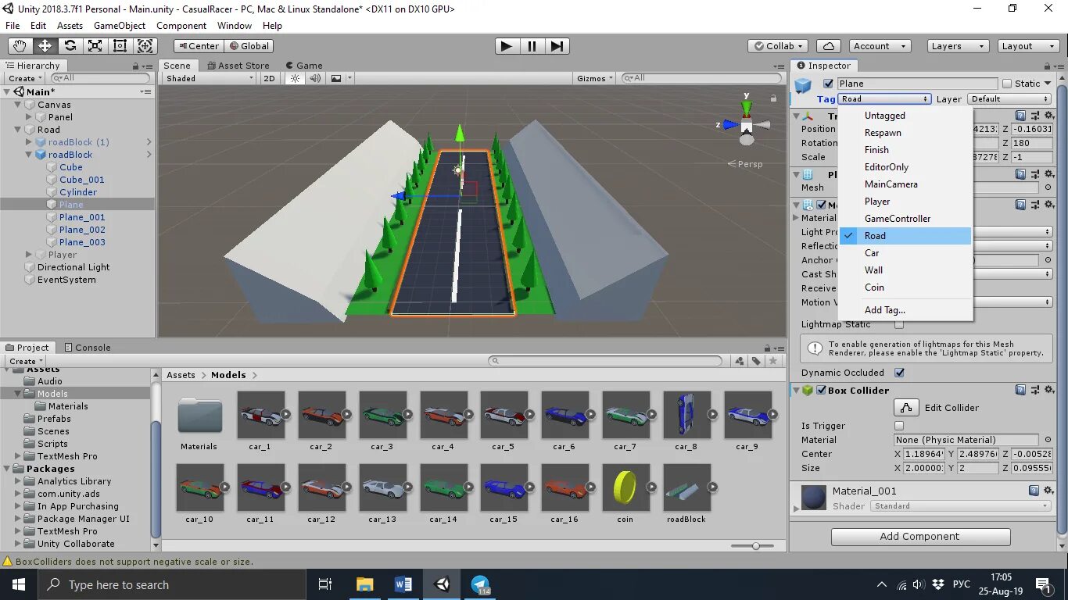The height and width of the screenshot is (600, 1068).
Task: Choose Add Tag... in tag list
Action: 905,310
